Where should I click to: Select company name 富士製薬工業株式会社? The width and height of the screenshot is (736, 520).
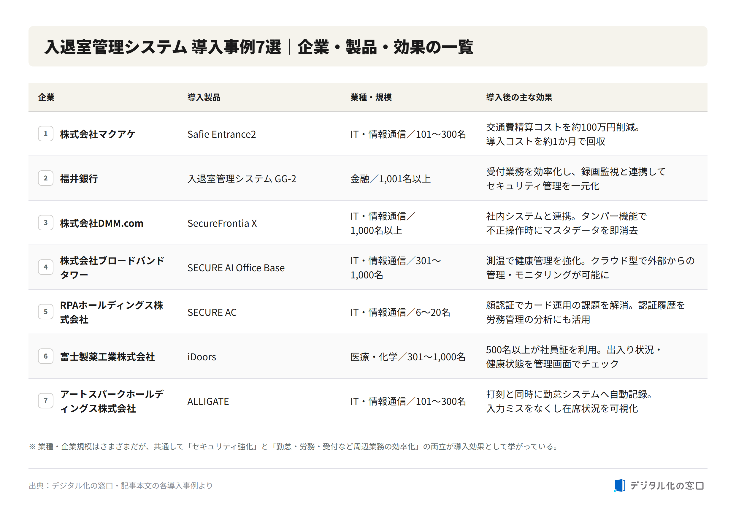point(107,357)
